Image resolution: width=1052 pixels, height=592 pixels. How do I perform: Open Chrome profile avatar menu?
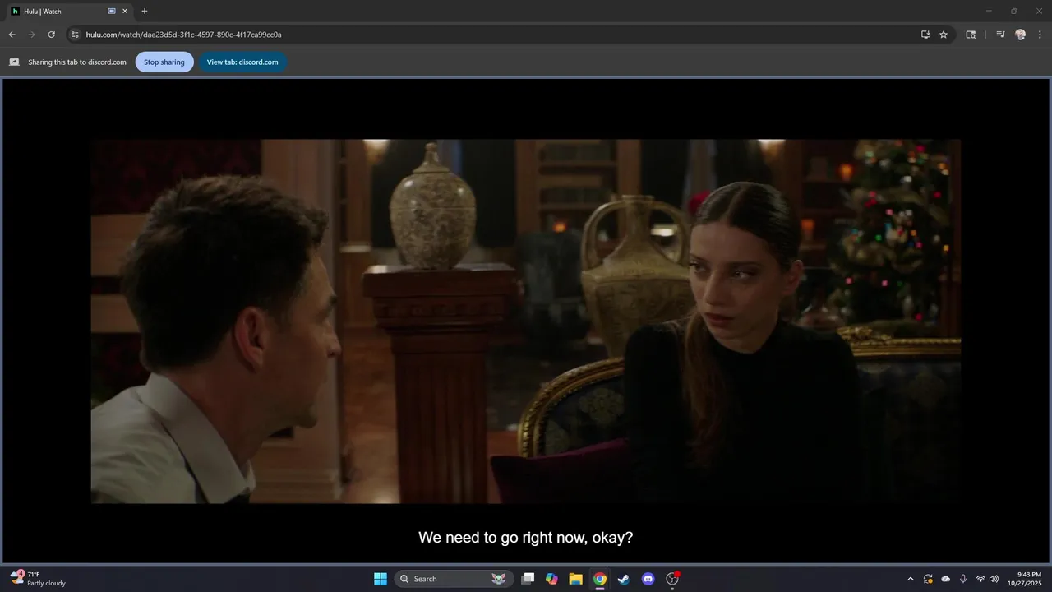[1021, 35]
